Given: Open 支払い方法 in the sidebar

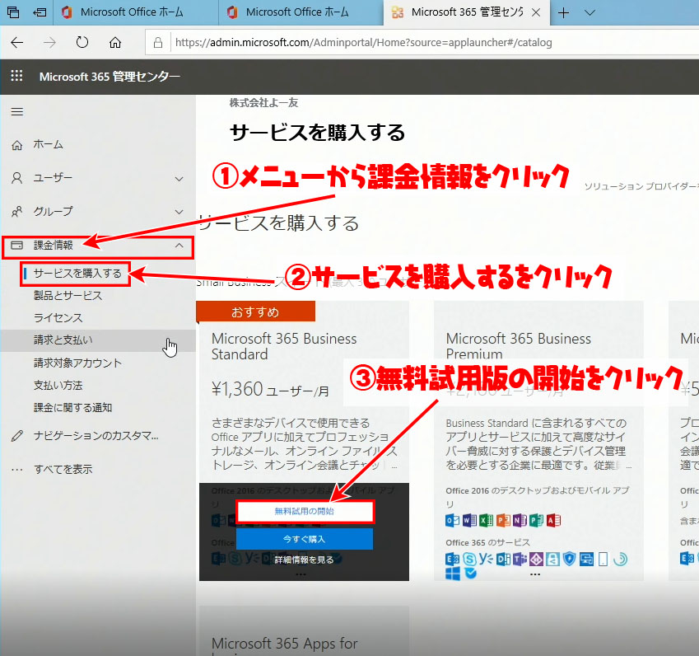Looking at the screenshot, I should [x=58, y=385].
